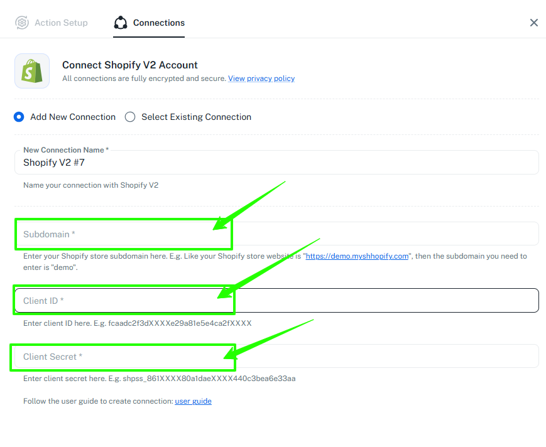The image size is (546, 447).
Task: Click the 'Name your connection with Shopify V2' hint
Action: point(90,185)
